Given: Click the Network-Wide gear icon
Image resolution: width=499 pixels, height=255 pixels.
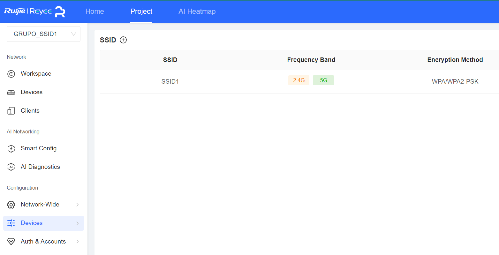Looking at the screenshot, I should coord(11,205).
